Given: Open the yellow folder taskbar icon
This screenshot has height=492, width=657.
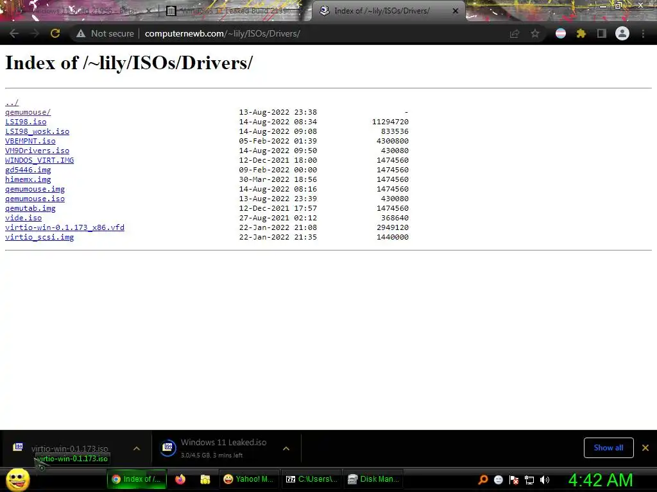Looking at the screenshot, I should pos(205,479).
